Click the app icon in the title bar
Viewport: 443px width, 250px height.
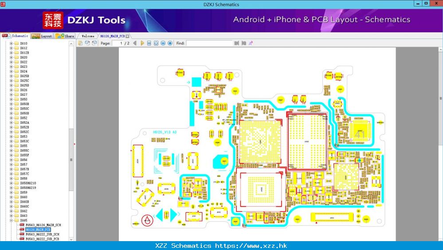tap(3, 4)
